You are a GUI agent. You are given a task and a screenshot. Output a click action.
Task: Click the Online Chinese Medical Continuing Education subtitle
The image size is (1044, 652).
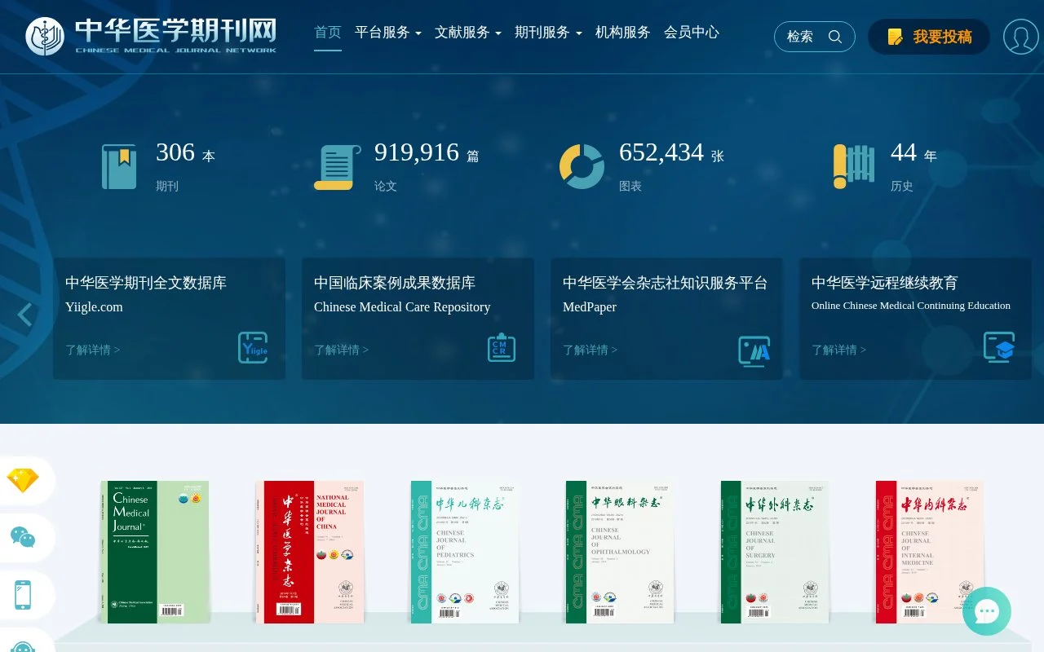[911, 306]
